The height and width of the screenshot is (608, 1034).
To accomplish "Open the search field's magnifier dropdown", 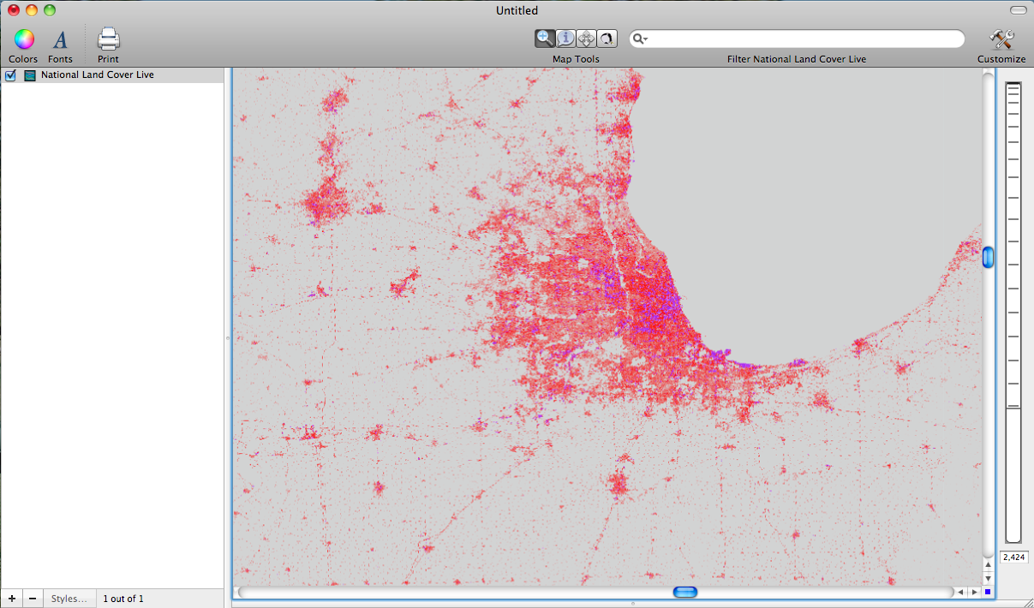I will tap(639, 38).
